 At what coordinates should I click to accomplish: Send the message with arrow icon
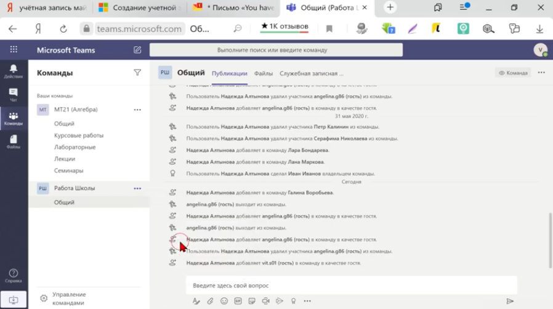(x=510, y=301)
